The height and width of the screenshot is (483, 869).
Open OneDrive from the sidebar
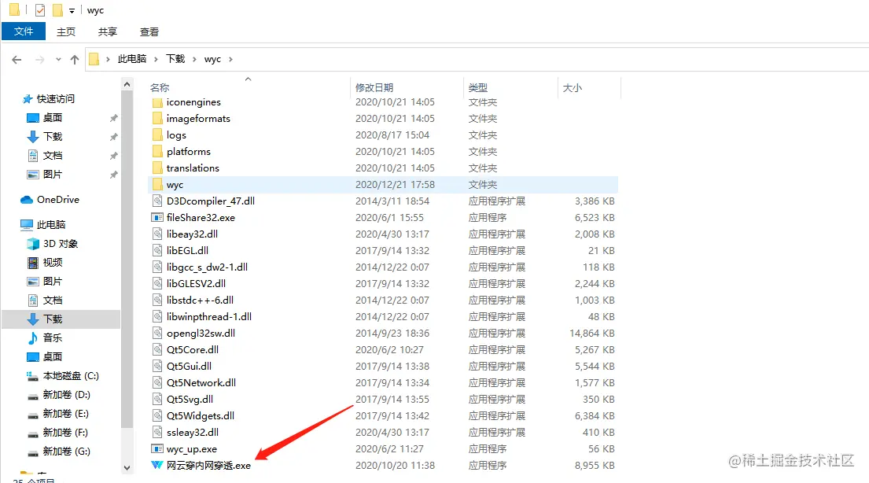click(55, 199)
